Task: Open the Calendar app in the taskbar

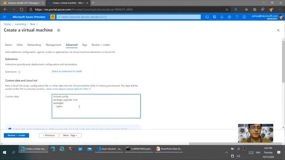Action: click(x=80, y=149)
